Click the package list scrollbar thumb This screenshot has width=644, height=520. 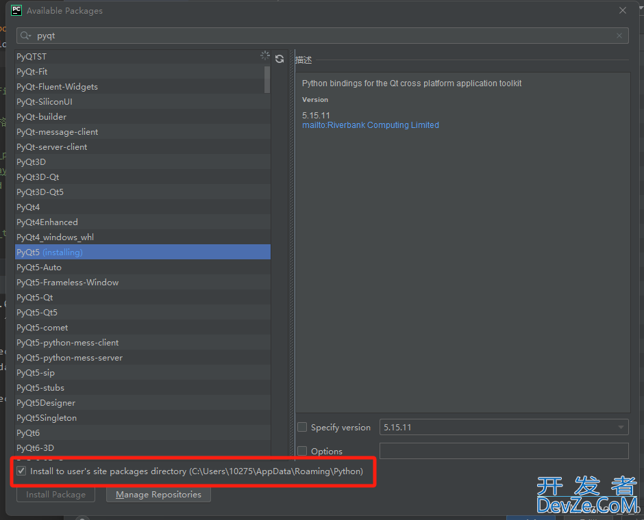267,79
